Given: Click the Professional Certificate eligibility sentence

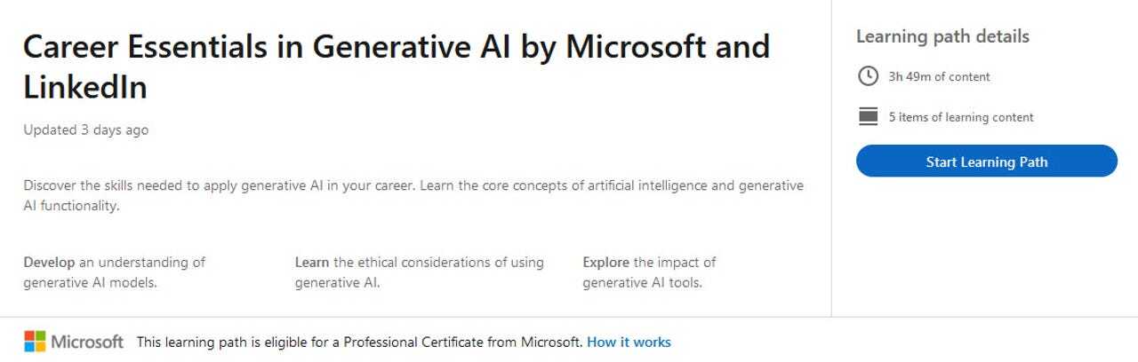Looking at the screenshot, I should click(359, 342).
